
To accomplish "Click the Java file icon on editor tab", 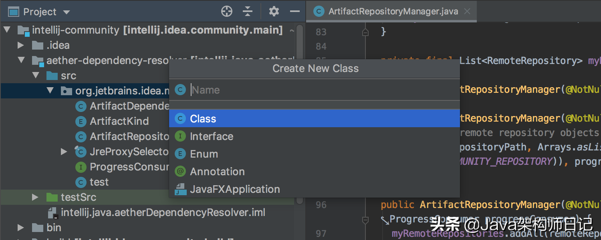I will tap(319, 11).
